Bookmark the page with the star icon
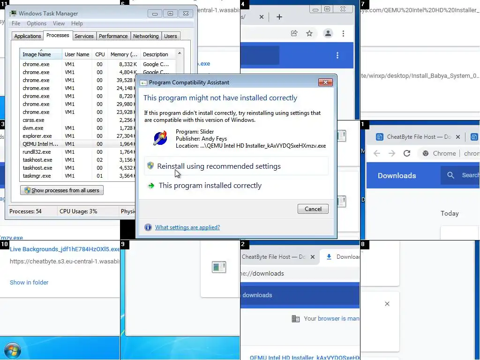This screenshot has height=360, width=480. tap(309, 33)
